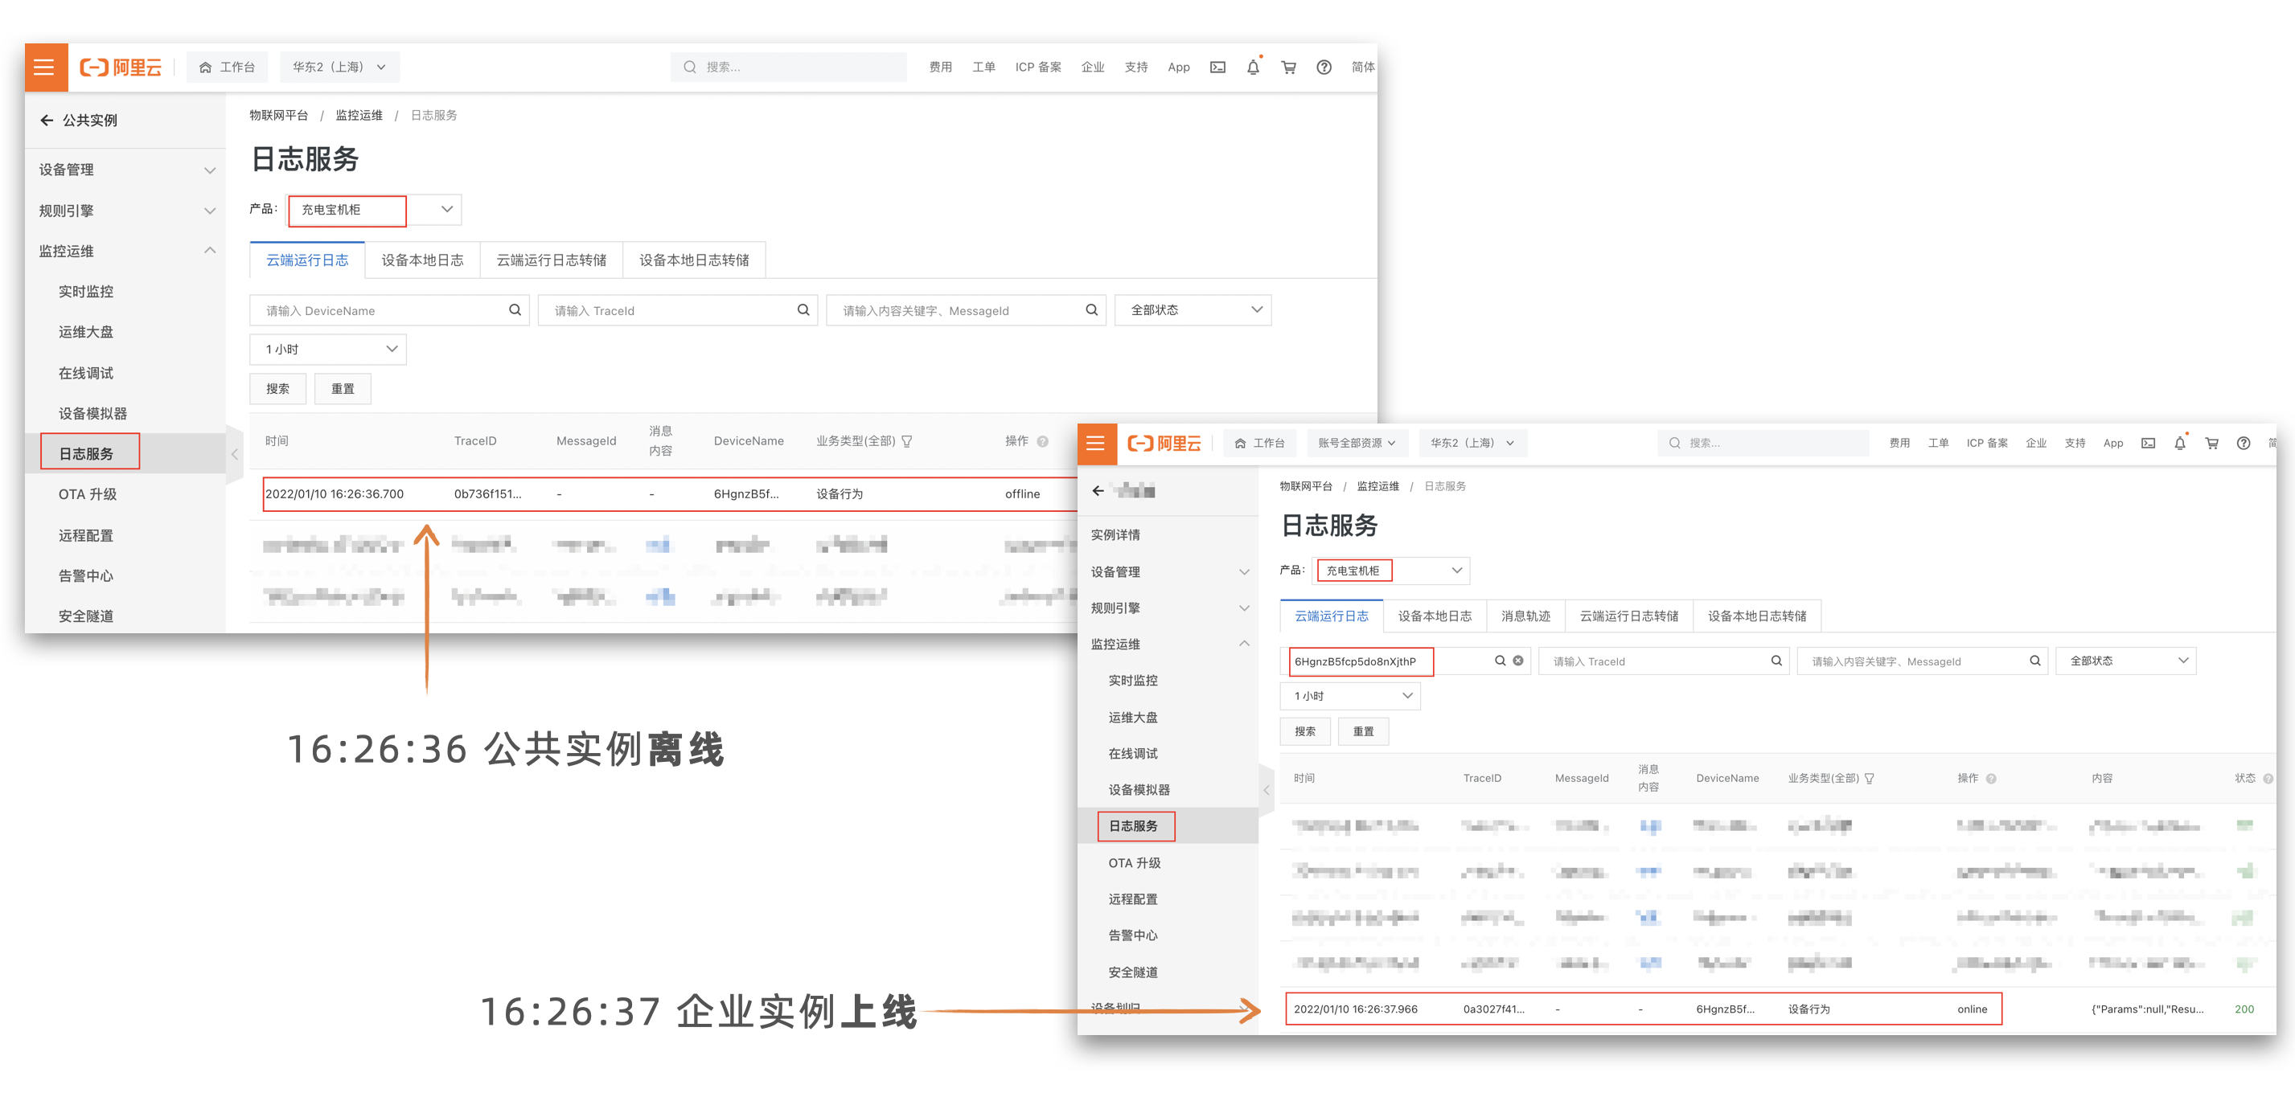Click back arrow in enterprise instance sidebar
Viewport: 2295px width, 1101px height.
1098,490
